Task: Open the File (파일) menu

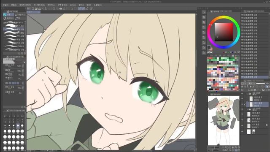Action: [x=5, y=5]
